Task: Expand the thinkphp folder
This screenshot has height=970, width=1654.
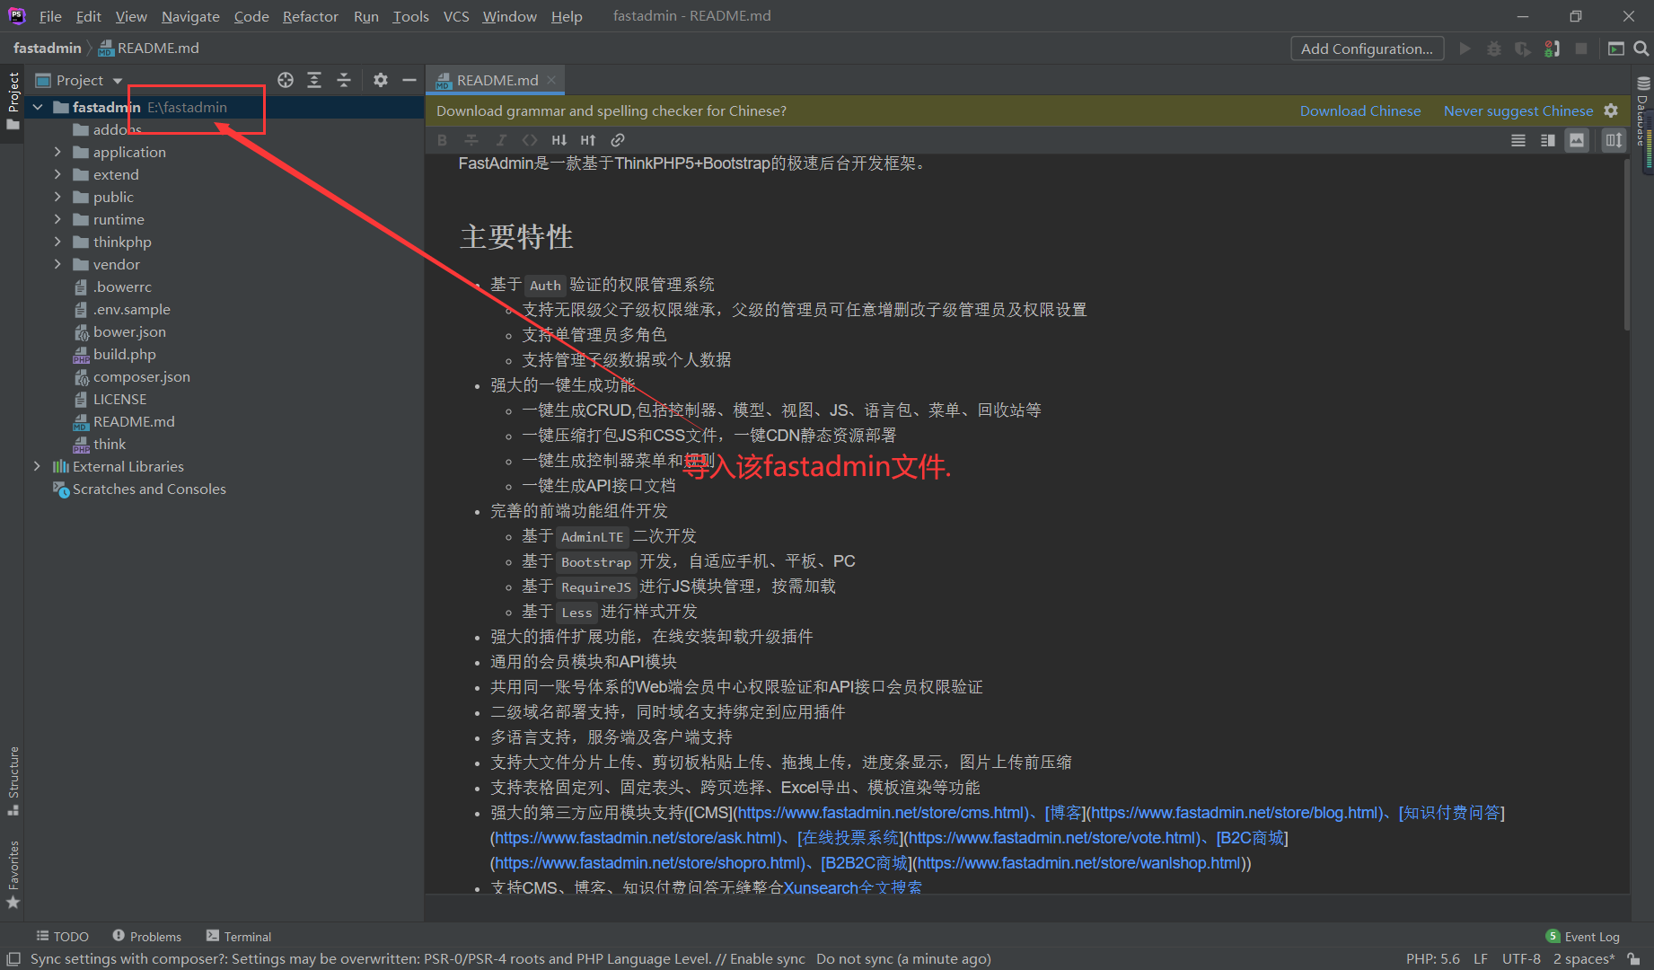Action: (x=57, y=242)
